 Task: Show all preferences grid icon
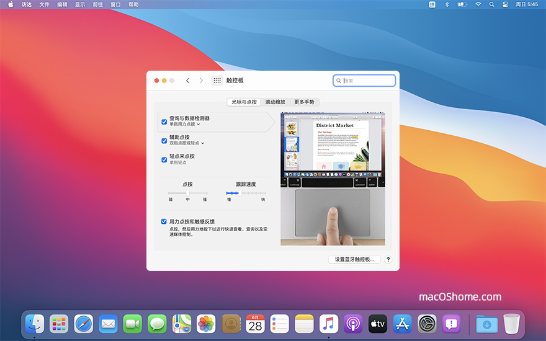pos(217,81)
